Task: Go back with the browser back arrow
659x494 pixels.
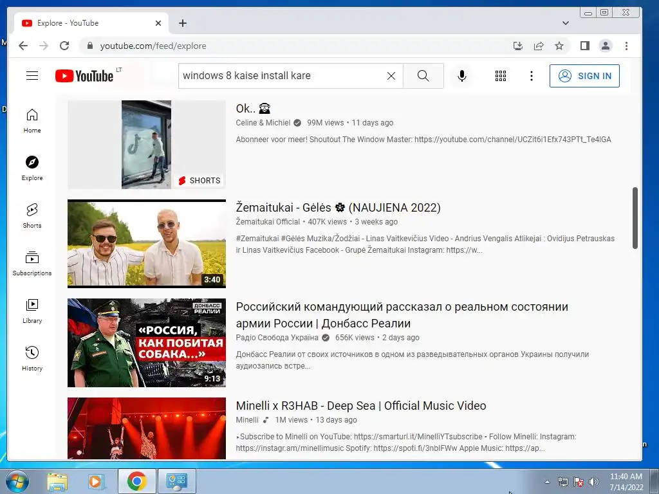Action: tap(23, 46)
